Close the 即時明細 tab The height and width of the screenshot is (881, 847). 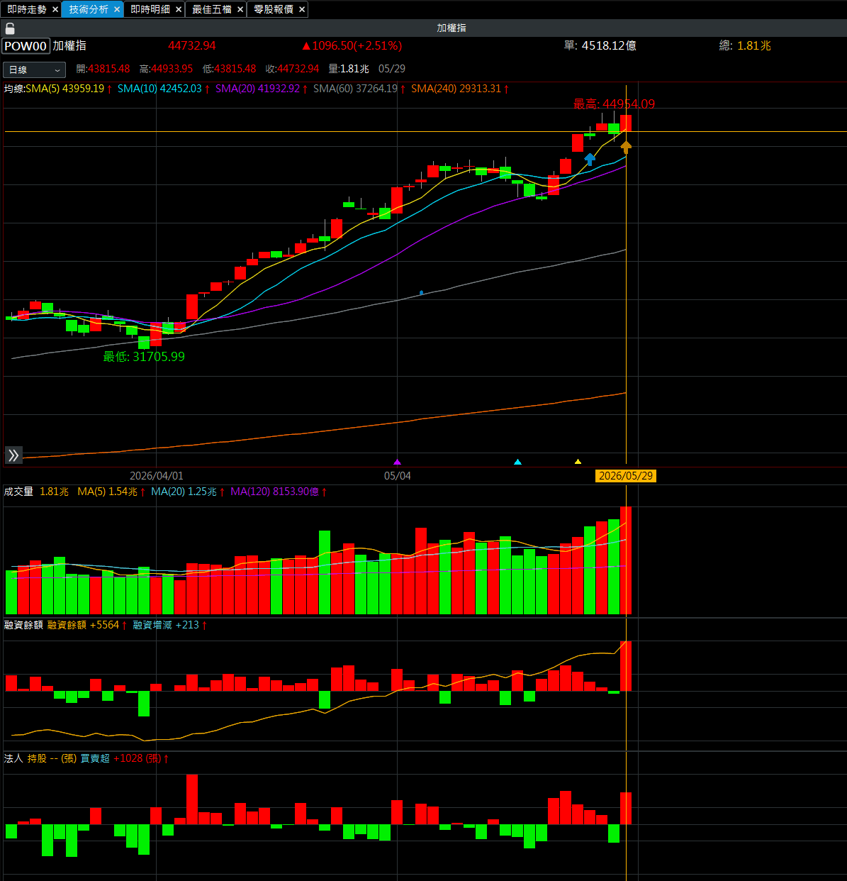(179, 9)
